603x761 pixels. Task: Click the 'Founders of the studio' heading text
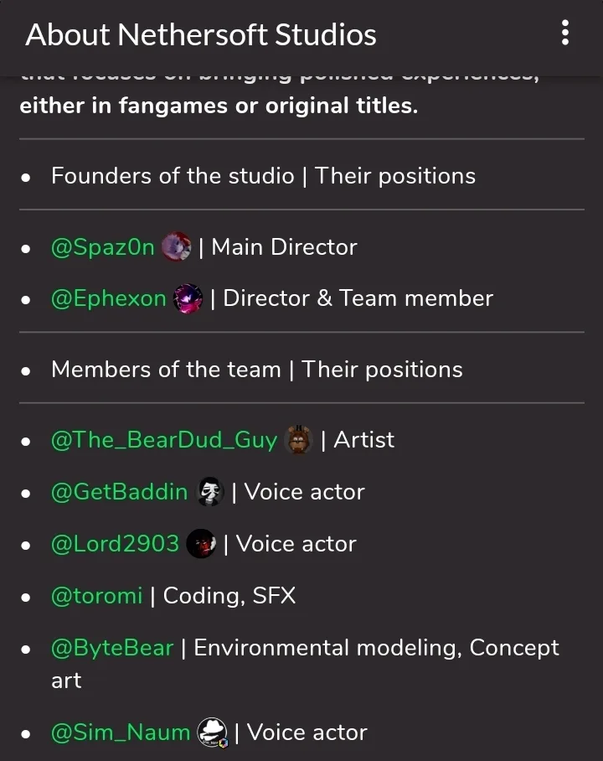(x=173, y=176)
